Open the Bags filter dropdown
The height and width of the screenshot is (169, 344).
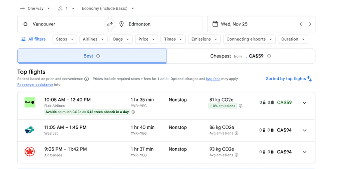click(121, 39)
